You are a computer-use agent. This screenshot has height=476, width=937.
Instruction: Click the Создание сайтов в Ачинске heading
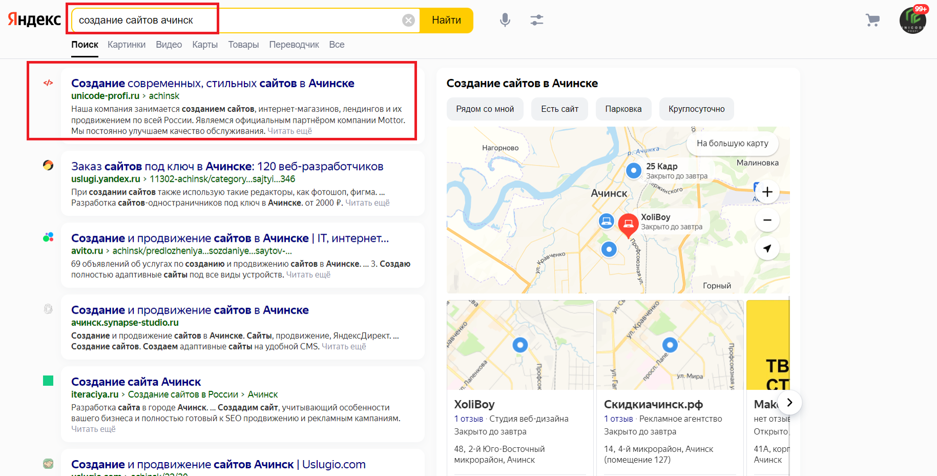(522, 83)
